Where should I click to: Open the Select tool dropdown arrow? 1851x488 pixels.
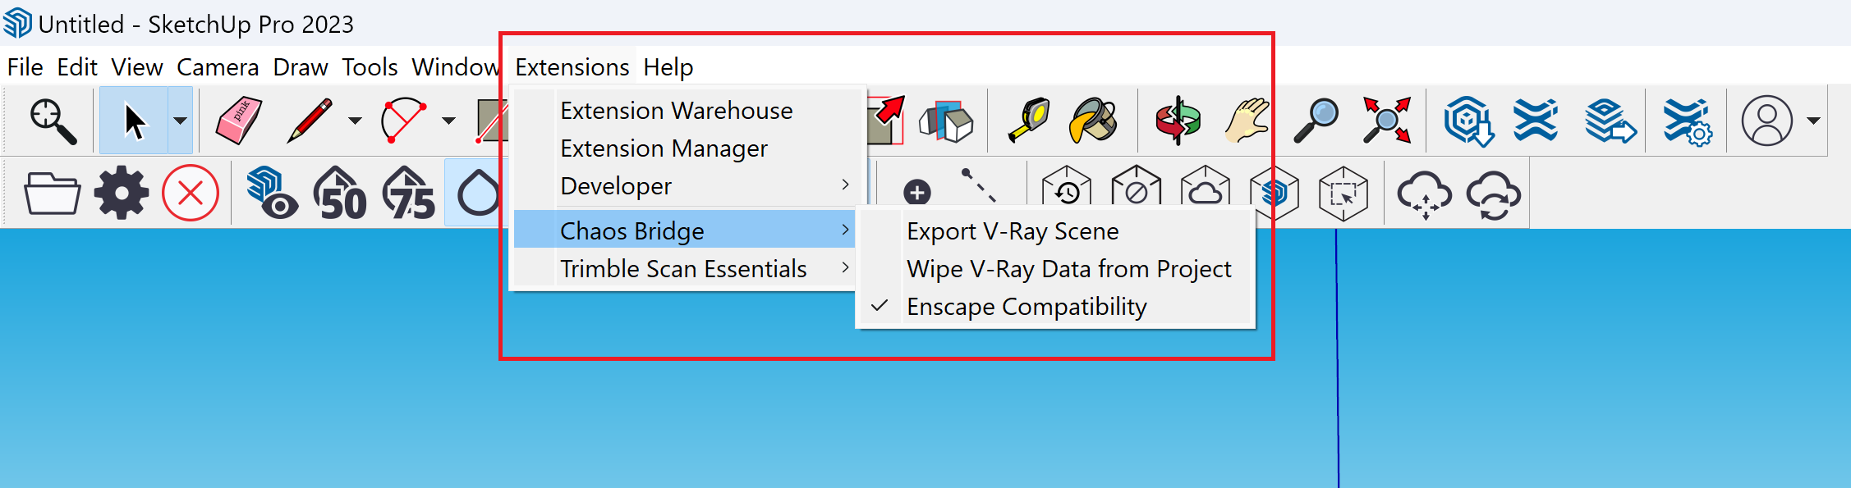click(x=180, y=121)
